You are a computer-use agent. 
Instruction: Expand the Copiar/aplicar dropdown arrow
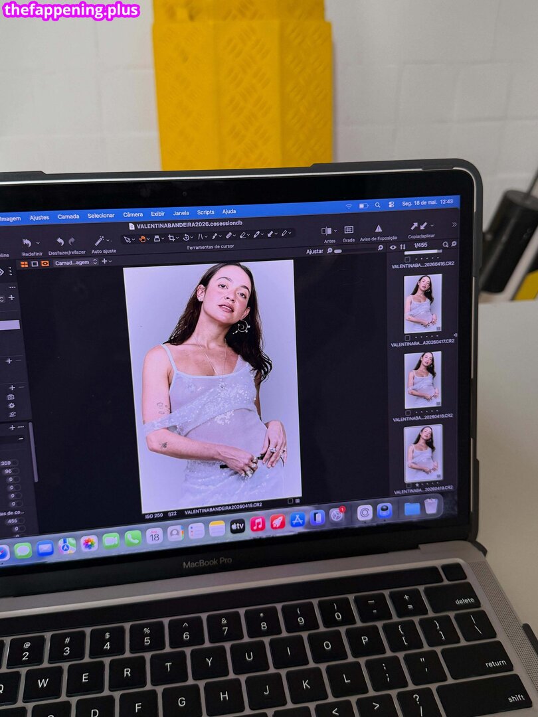(x=432, y=226)
